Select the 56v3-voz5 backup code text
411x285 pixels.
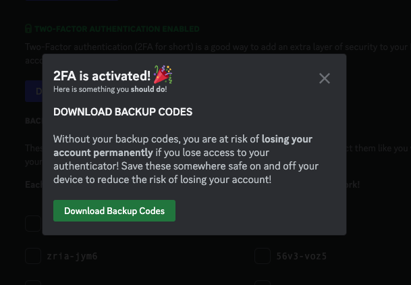click(302, 257)
